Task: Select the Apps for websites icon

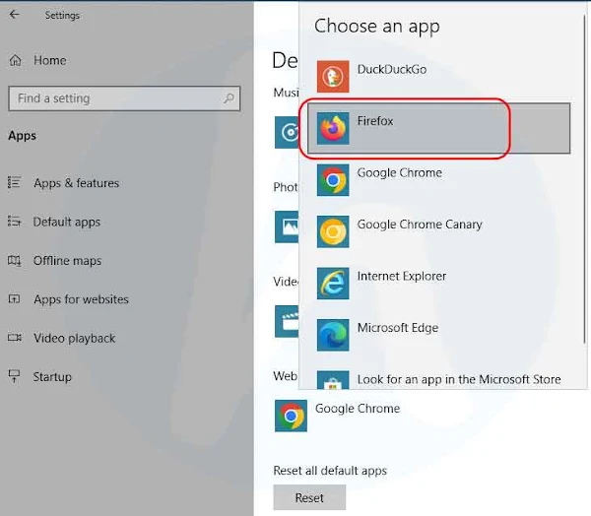Action: point(15,299)
